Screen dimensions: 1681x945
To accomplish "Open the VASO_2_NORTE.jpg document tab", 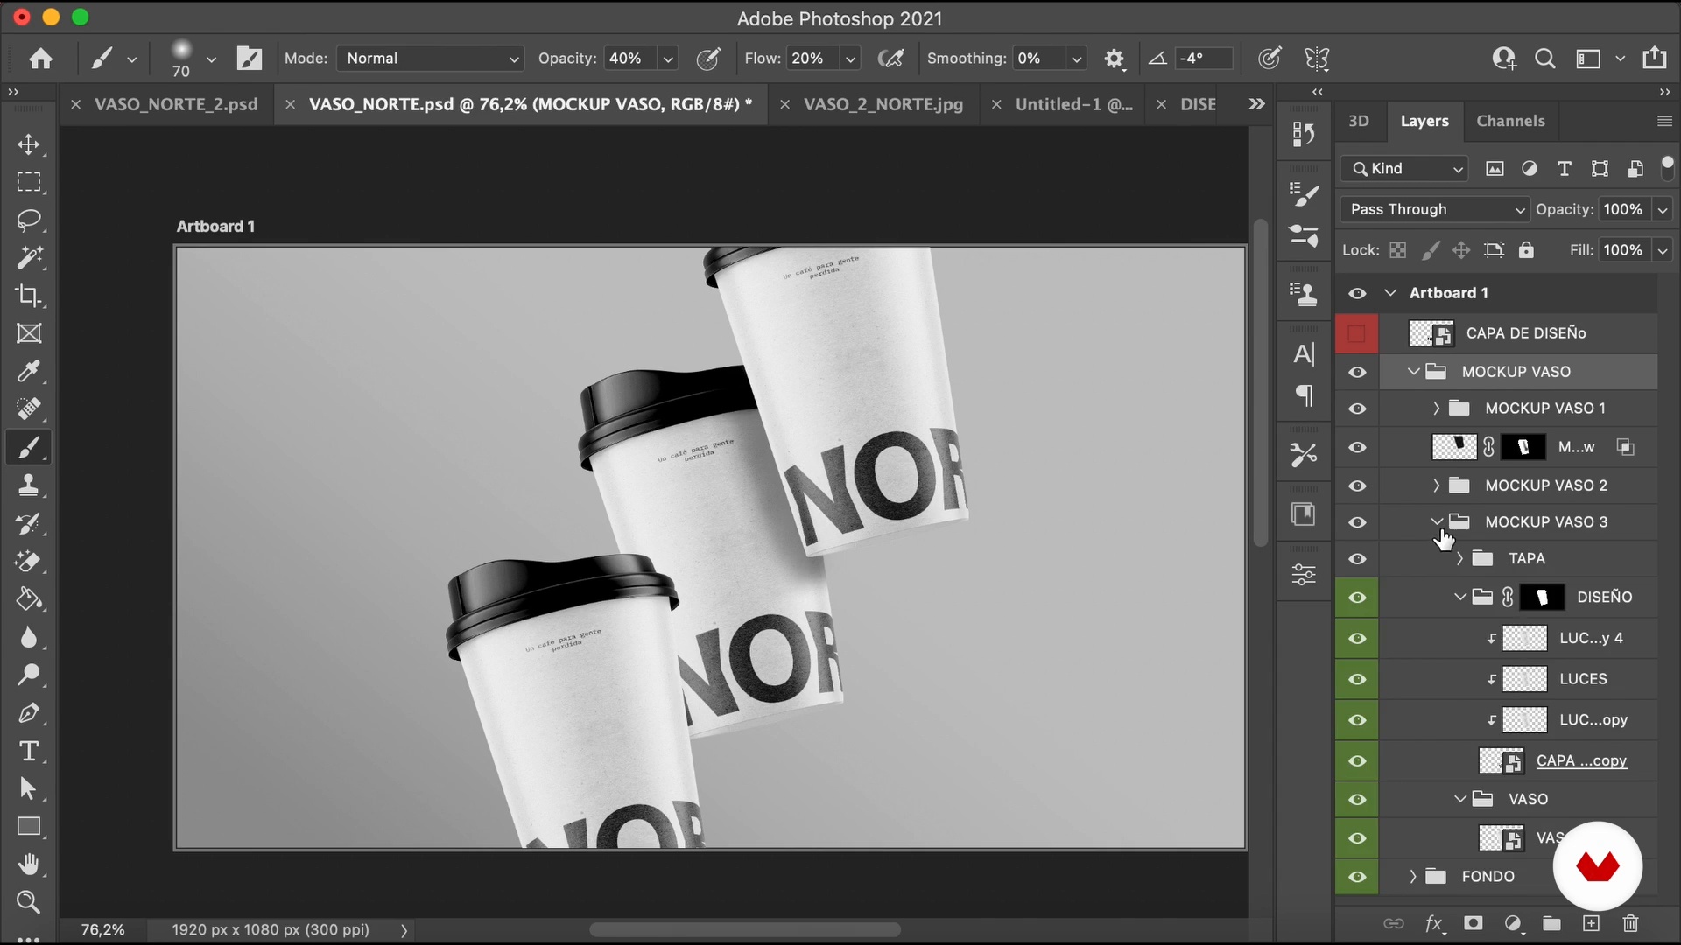I will coord(883,104).
